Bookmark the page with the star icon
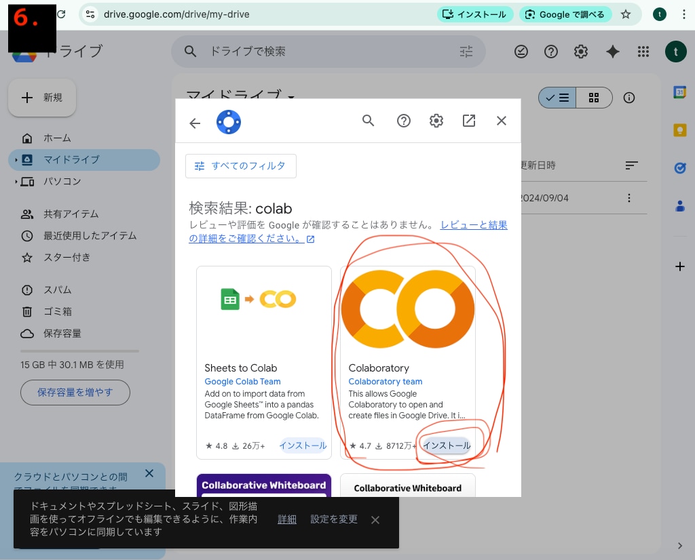The width and height of the screenshot is (695, 560). 626,14
